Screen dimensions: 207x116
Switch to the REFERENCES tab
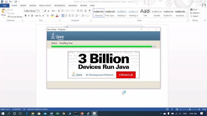(x=60, y=5)
